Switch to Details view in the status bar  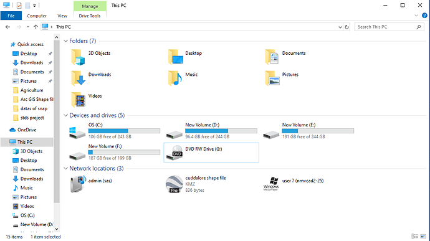coord(414,236)
